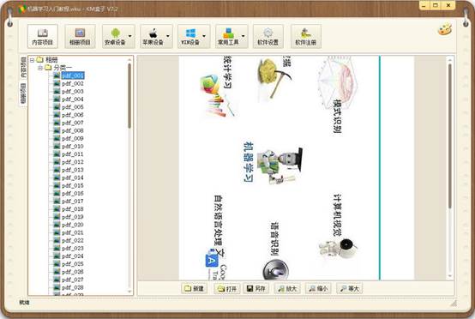The width and height of the screenshot is (475, 319).
Task: Select pdf_028 in the tree
Action: click(73, 287)
